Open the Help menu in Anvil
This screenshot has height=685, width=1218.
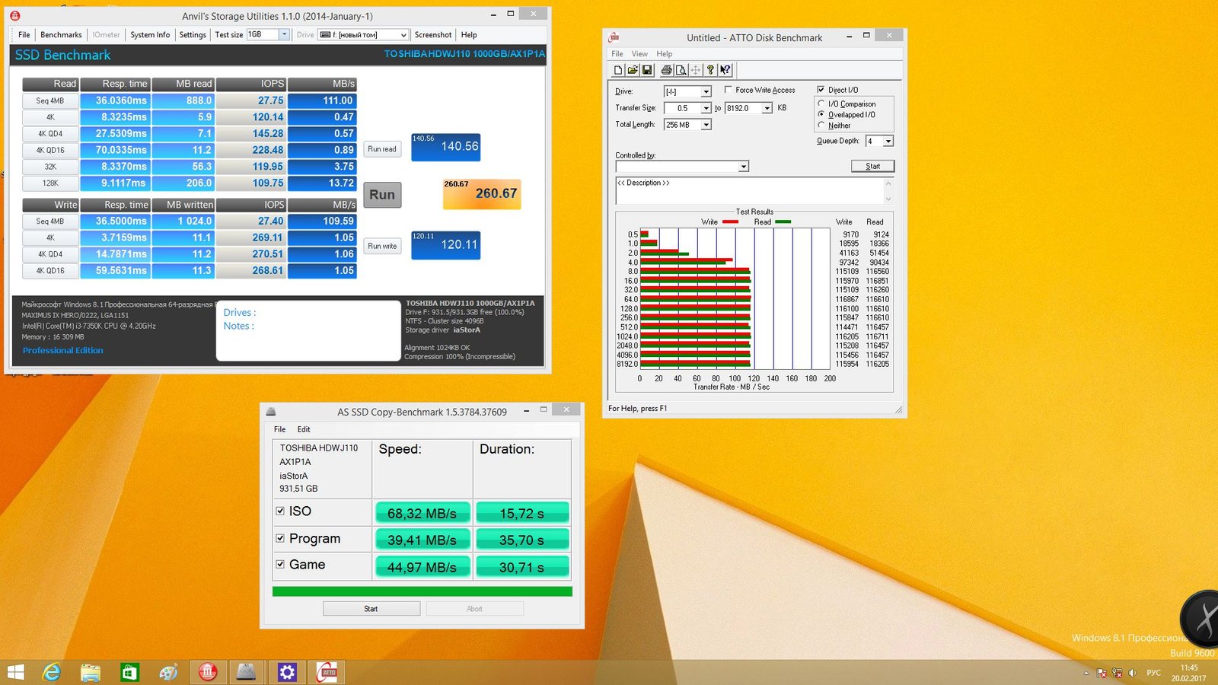[469, 35]
